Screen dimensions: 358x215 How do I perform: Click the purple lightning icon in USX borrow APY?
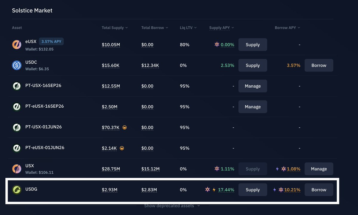tap(277, 169)
